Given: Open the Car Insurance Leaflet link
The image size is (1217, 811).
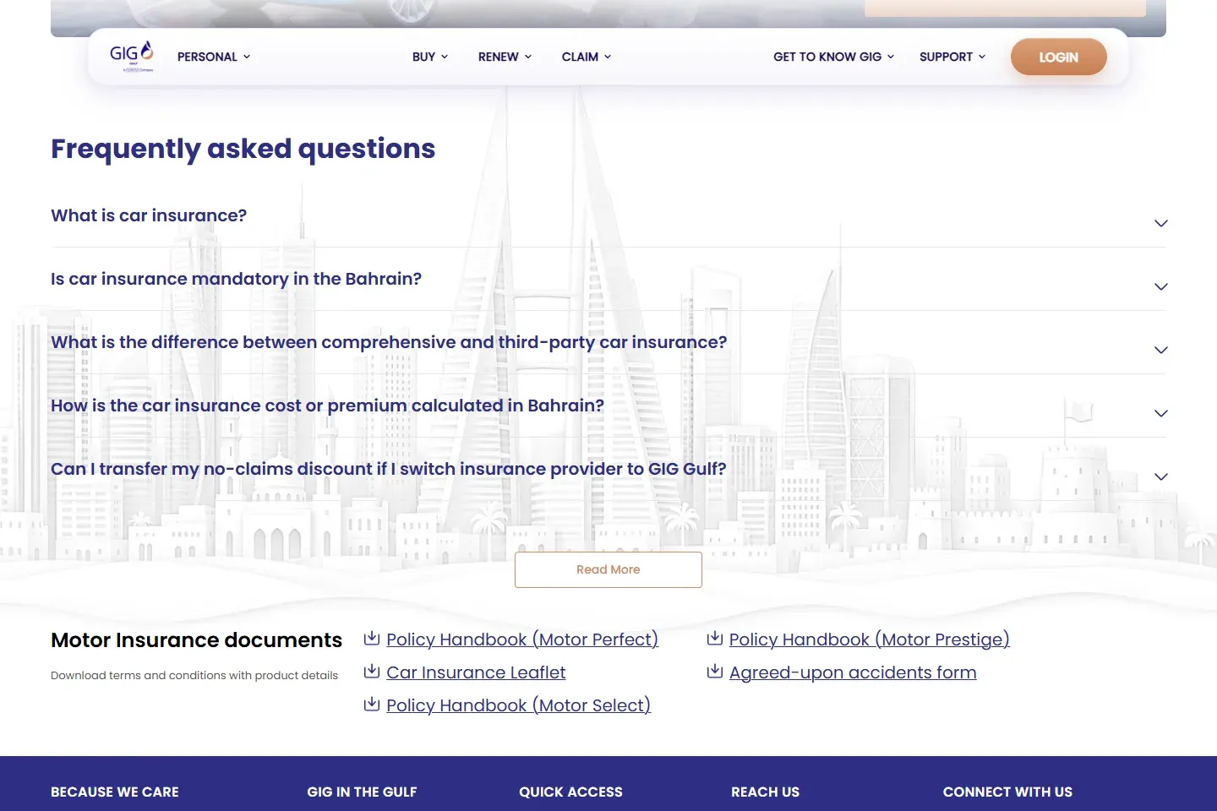Looking at the screenshot, I should tap(476, 672).
